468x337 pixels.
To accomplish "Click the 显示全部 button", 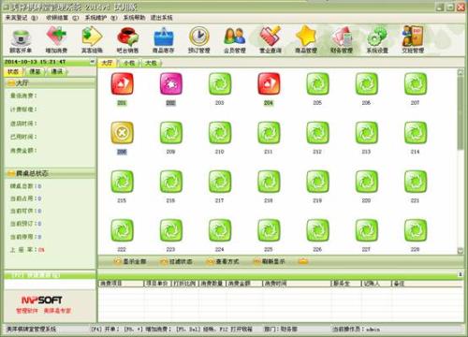I will pyautogui.click(x=130, y=261).
